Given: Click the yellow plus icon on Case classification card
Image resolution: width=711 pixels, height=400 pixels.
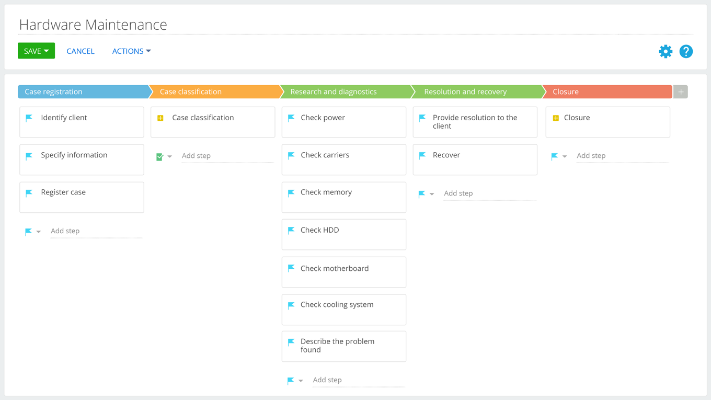Looking at the screenshot, I should click(x=160, y=118).
